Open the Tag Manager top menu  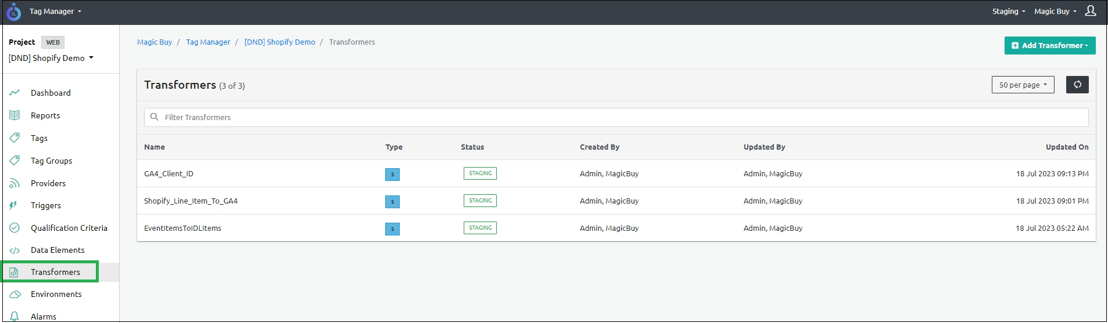(x=55, y=11)
